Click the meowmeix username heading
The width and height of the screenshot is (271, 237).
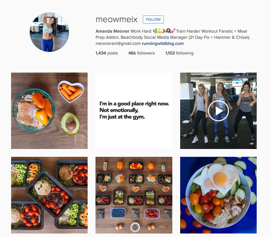coord(117,19)
